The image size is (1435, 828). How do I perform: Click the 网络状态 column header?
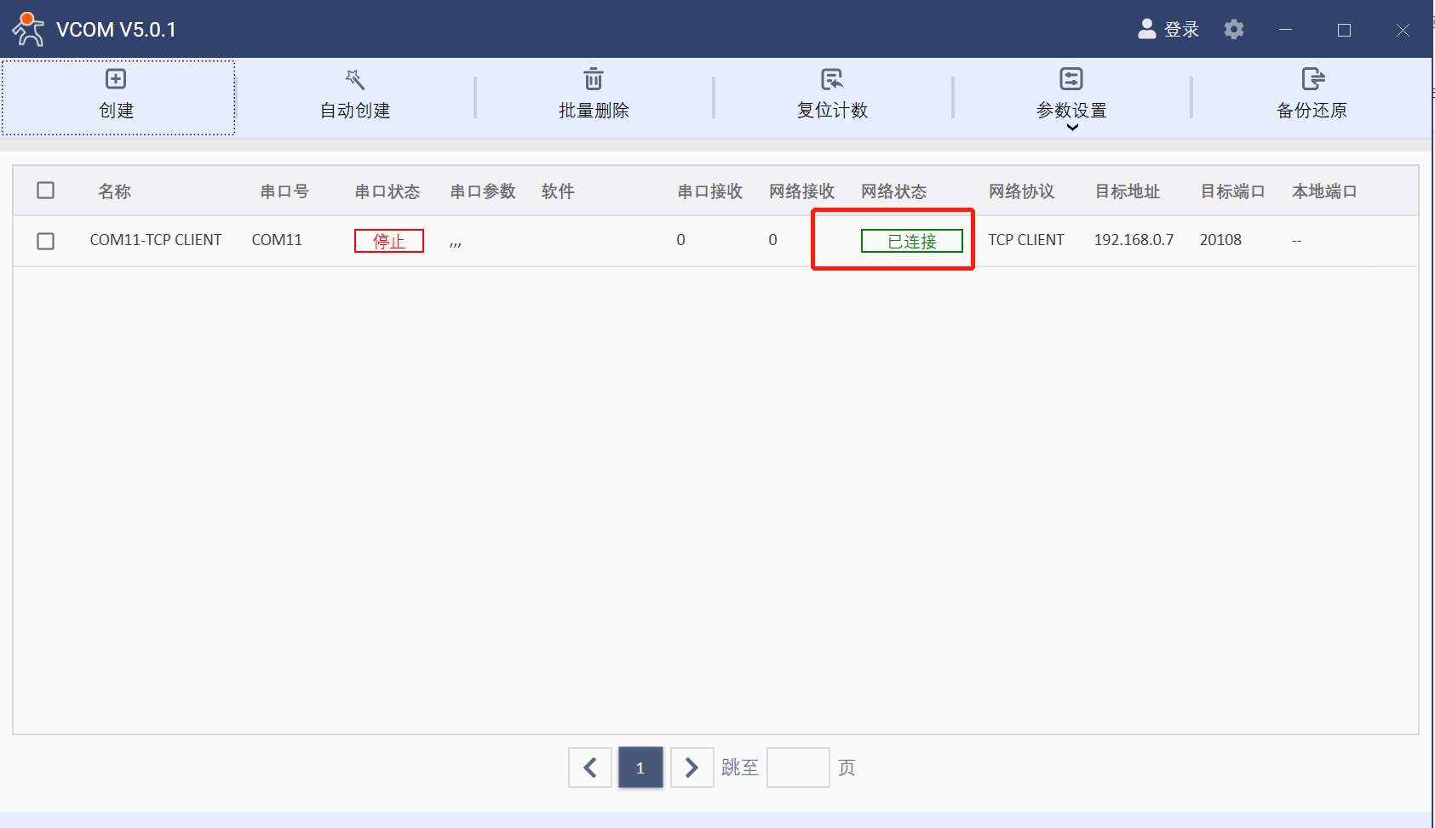point(893,191)
